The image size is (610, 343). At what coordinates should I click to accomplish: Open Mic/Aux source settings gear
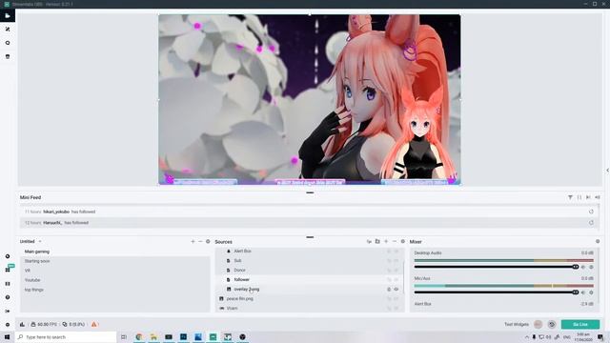coord(591,293)
